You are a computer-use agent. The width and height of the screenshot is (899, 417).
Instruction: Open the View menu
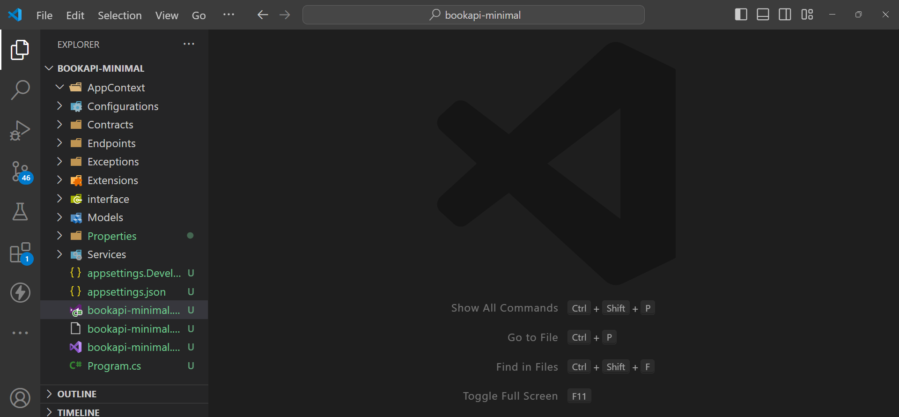coord(167,15)
